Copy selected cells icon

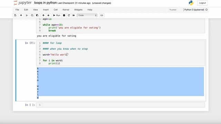[32, 15]
